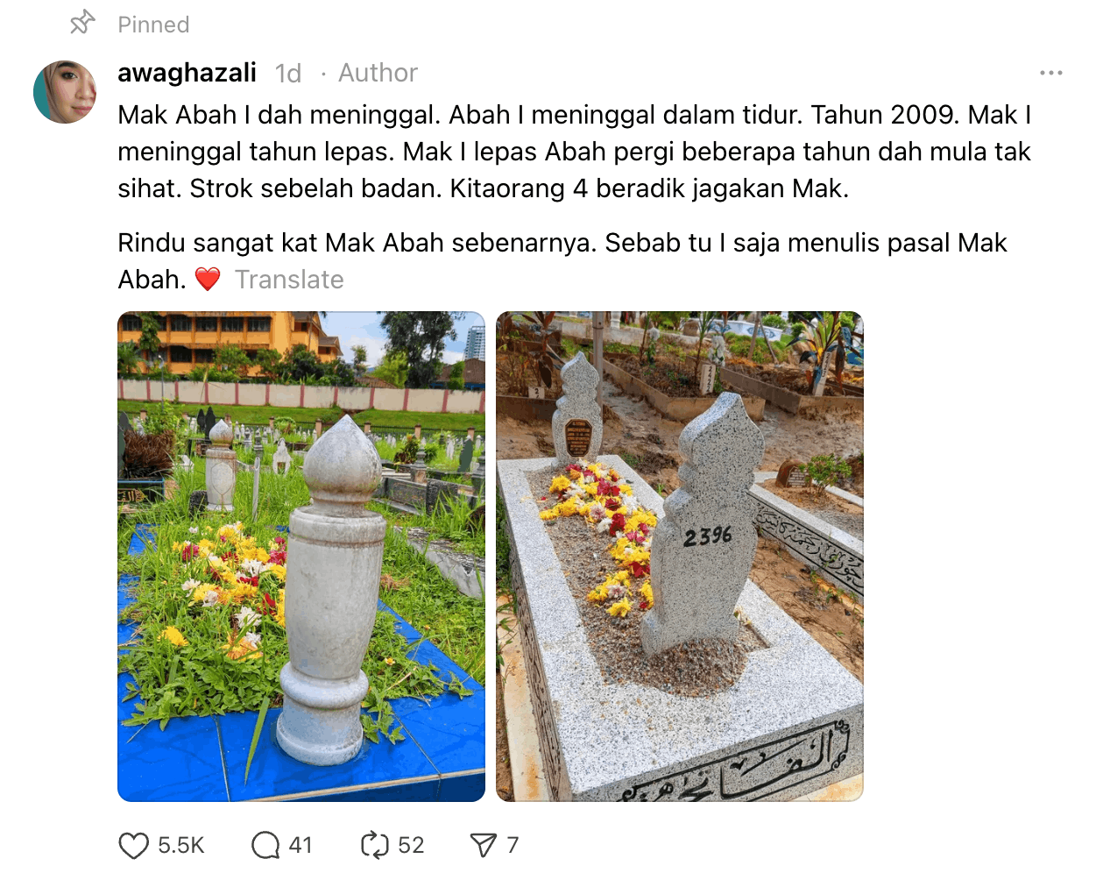Click the 52 reposts count
1103x887 pixels.
coord(411,846)
